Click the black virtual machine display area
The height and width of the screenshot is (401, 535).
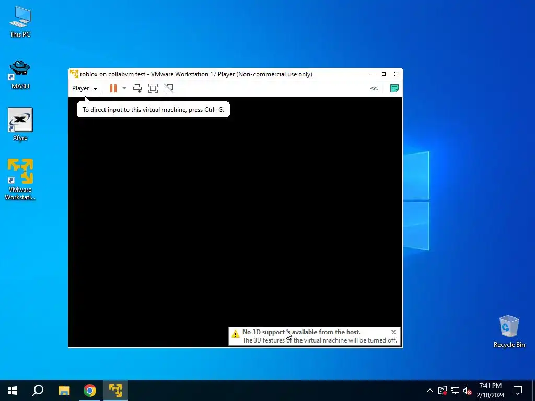tap(236, 221)
